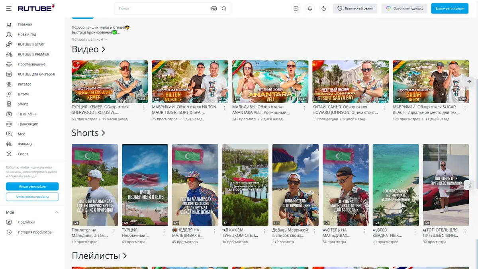
Task: Click the Shorts sidebar icon
Action: pyautogui.click(x=9, y=104)
